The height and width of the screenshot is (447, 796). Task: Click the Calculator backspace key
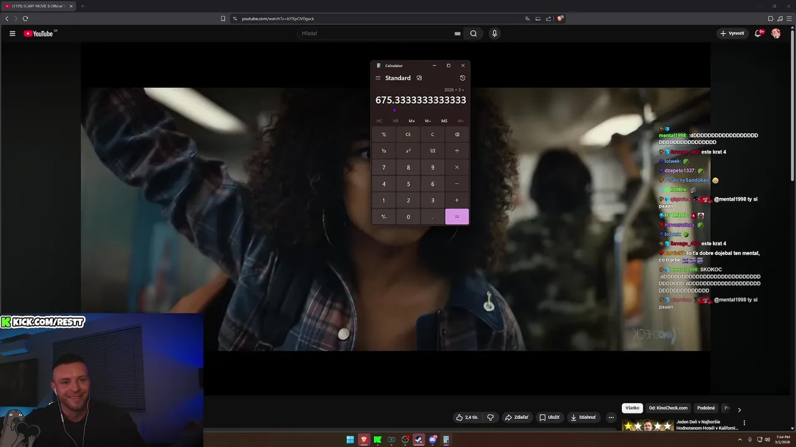coord(457,134)
